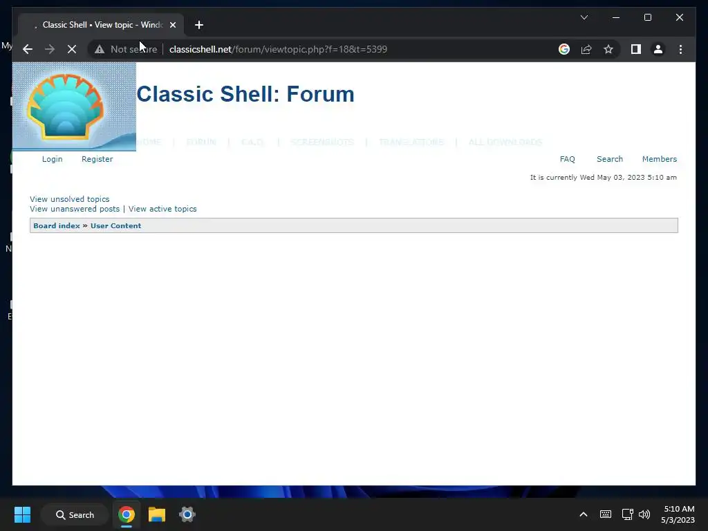
Task: Click the Classic Shell logo image
Action: pyautogui.click(x=74, y=106)
